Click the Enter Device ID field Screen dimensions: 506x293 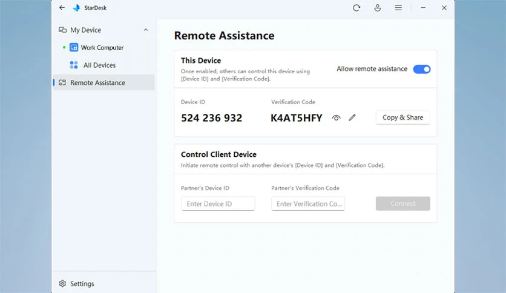218,203
